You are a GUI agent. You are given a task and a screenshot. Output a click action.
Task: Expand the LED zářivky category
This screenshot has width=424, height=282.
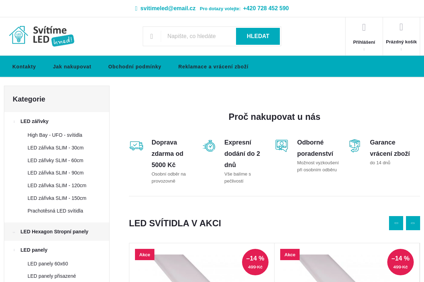click(13, 121)
